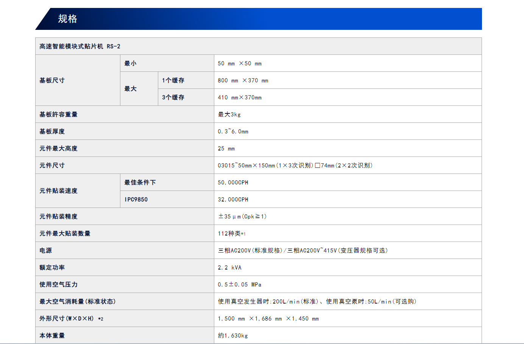Click the 元件尺寸 label
524x344 pixels.
[52, 166]
